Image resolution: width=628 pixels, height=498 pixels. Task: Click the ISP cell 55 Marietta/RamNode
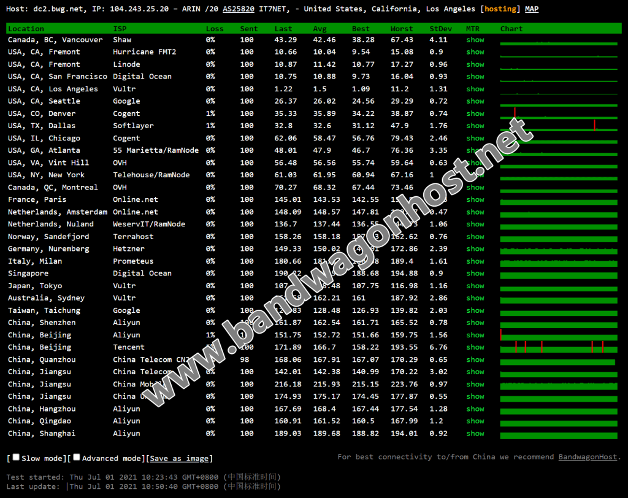(x=156, y=150)
